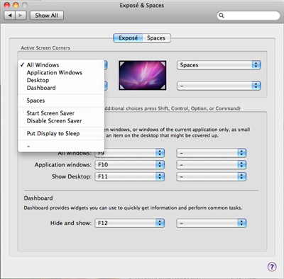
Task: Open the bottom-right corner dash dropdown
Action: pos(219,86)
